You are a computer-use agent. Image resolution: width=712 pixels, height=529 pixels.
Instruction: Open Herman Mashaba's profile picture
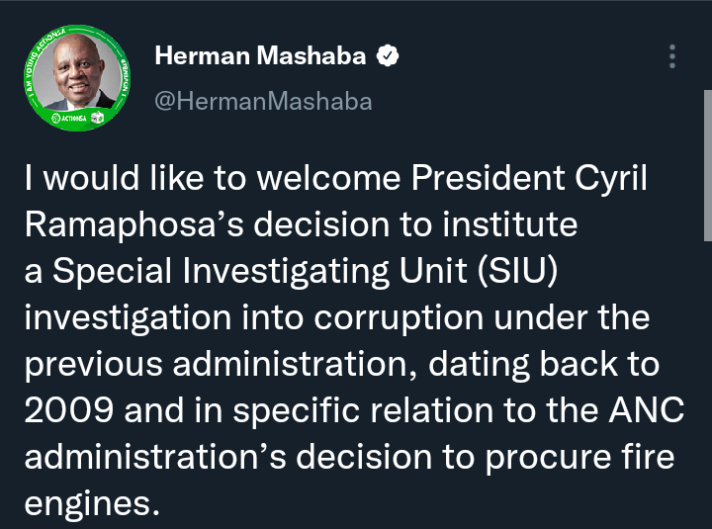[77, 78]
